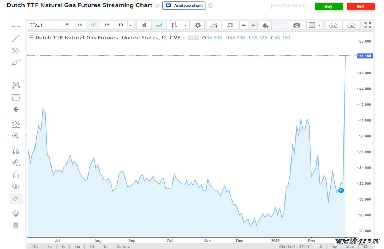Click the compare symbols scales icon
The image size is (384, 249).
(x=230, y=25)
